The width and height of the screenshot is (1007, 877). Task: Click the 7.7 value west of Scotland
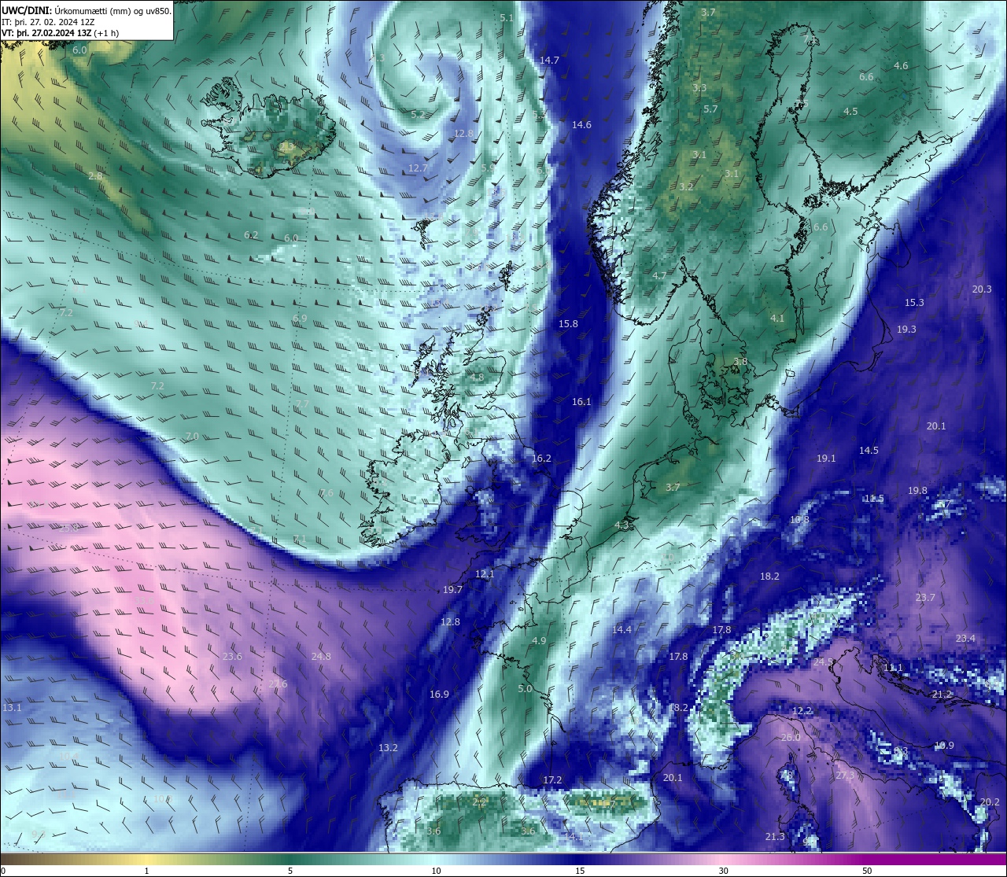pyautogui.click(x=302, y=404)
